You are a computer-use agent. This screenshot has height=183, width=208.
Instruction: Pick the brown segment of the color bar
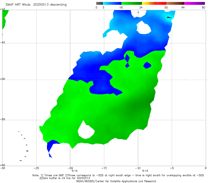pos(175,3)
